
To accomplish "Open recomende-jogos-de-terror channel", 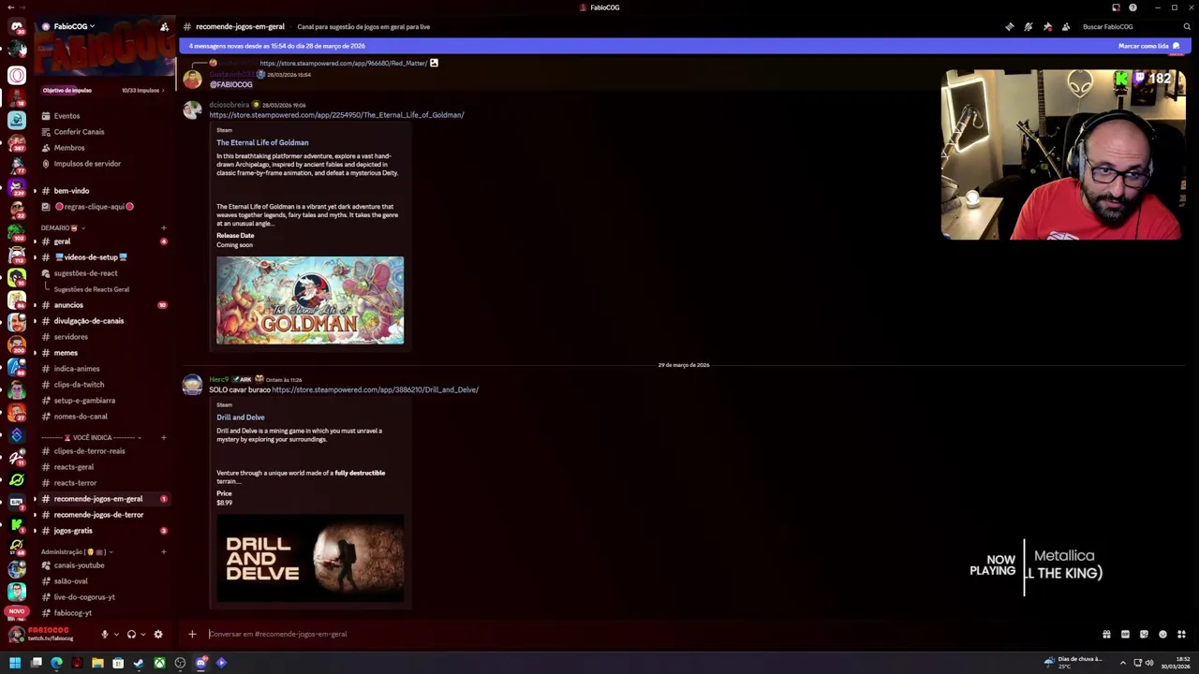I will coord(98,515).
